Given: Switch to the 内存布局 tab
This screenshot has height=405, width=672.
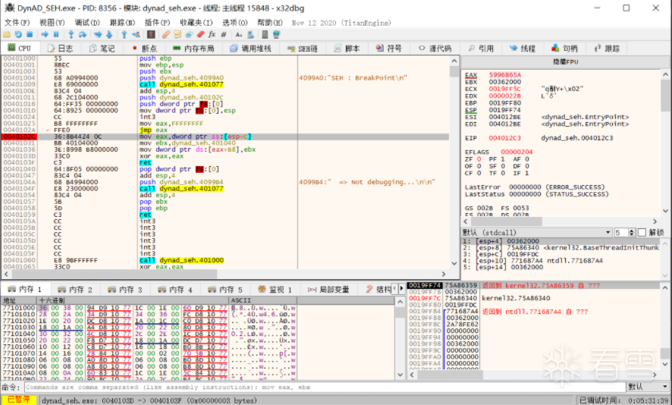Looking at the screenshot, I should coord(193,49).
